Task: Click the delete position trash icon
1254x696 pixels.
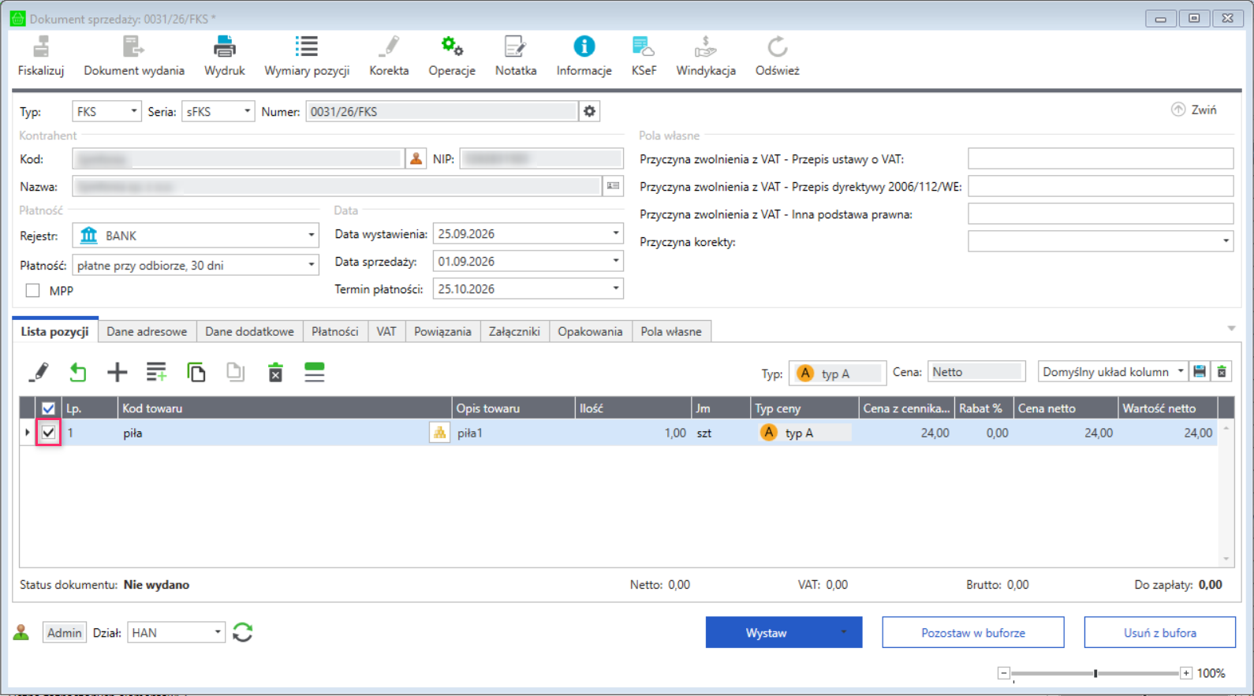Action: [x=275, y=372]
